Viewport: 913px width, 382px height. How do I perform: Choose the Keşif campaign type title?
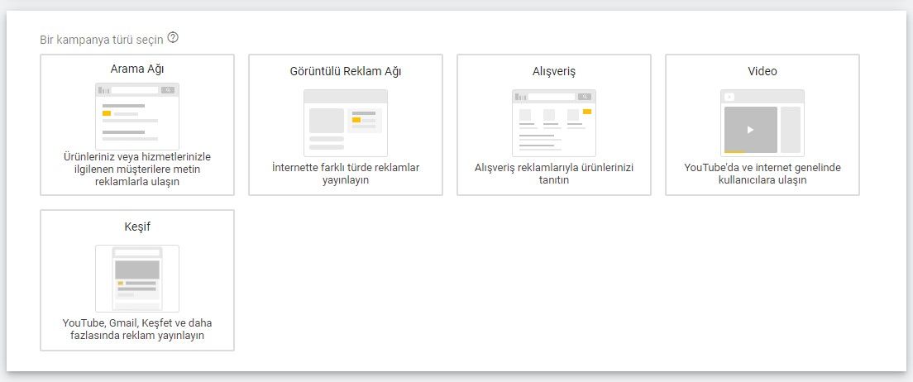click(137, 227)
